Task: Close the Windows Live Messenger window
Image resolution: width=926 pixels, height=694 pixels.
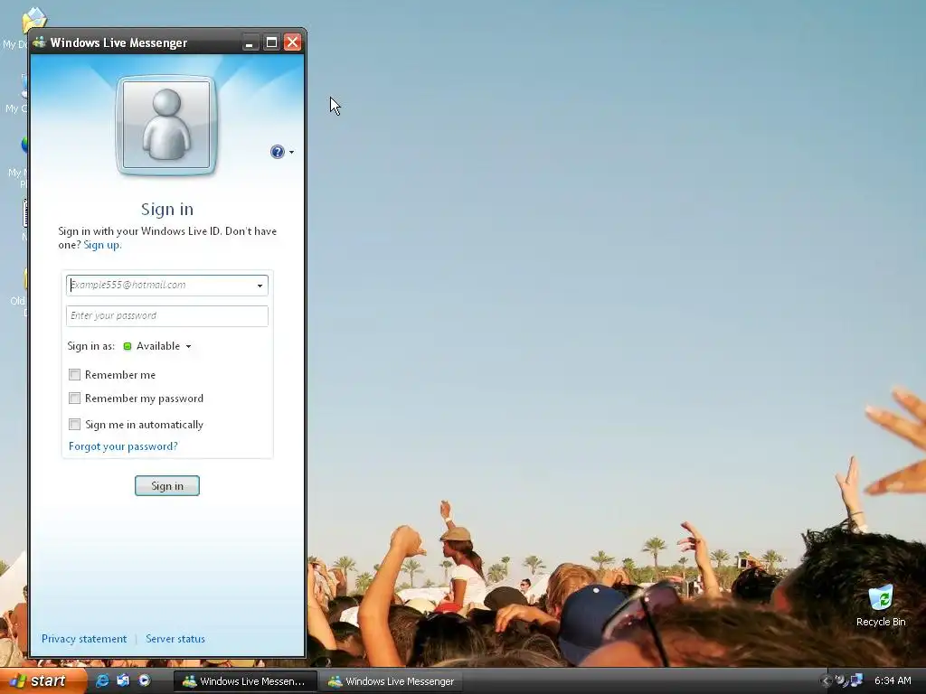Action: click(292, 42)
